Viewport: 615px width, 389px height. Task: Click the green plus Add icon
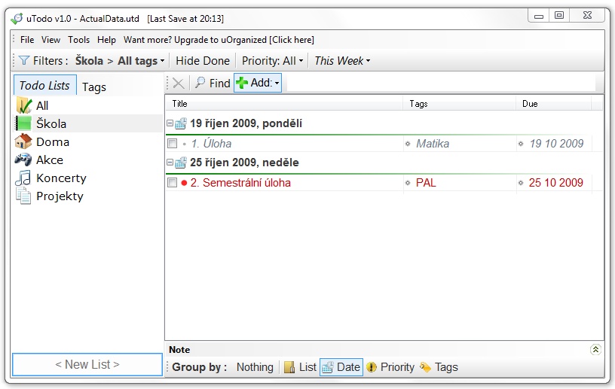pyautogui.click(x=242, y=83)
